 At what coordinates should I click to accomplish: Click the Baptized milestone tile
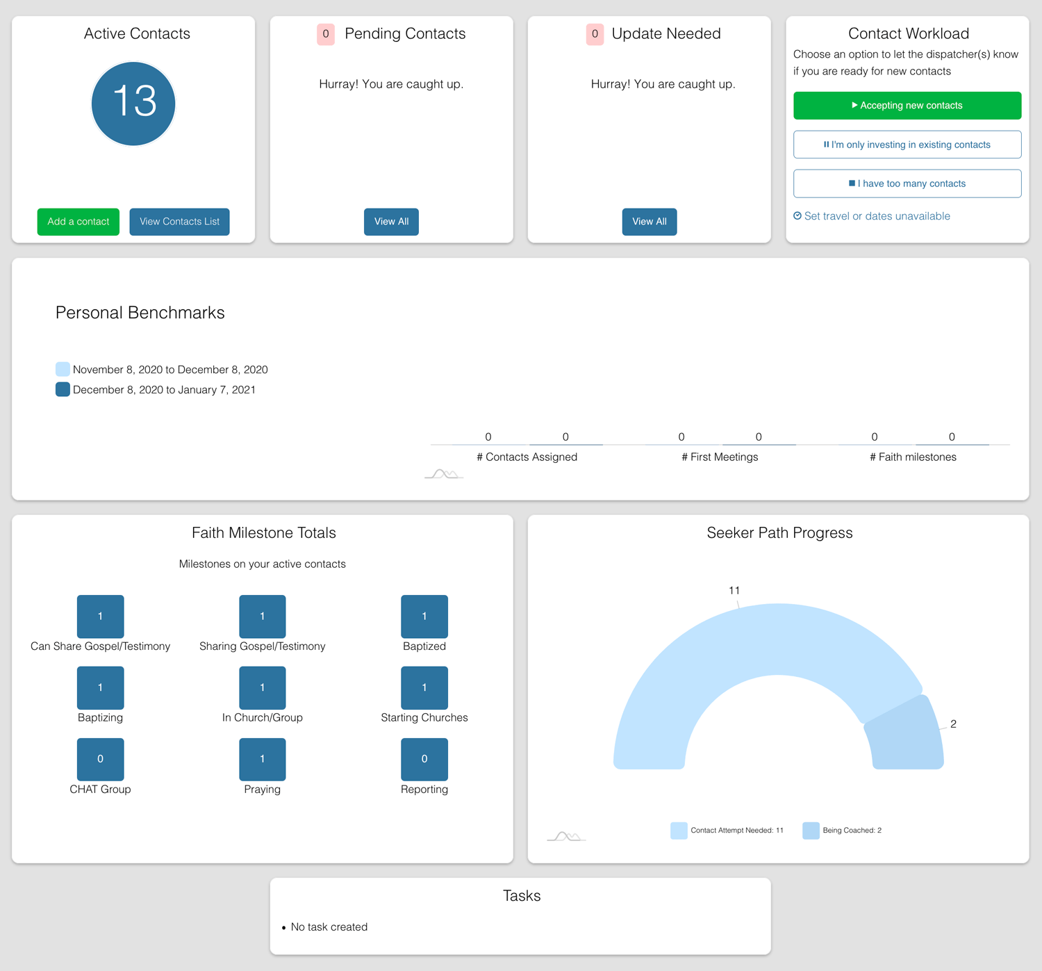click(424, 617)
